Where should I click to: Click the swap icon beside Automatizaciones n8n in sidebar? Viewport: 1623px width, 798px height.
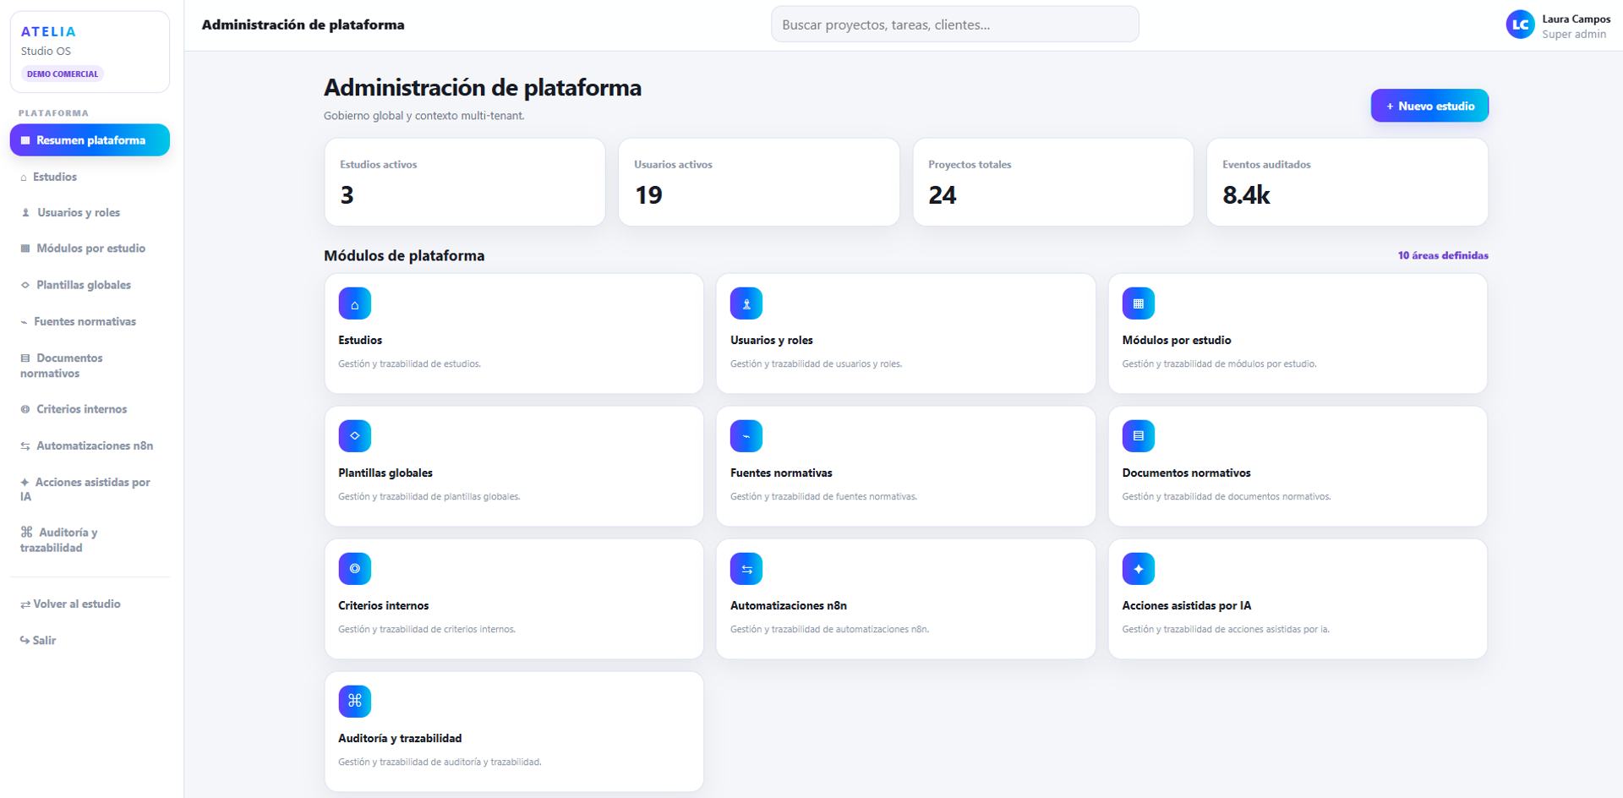(x=25, y=446)
